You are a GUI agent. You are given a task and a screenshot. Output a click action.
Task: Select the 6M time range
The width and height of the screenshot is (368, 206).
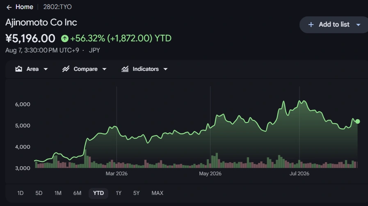tap(77, 193)
